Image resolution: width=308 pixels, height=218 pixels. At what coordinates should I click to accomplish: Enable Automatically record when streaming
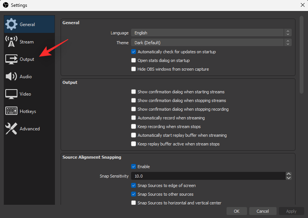[x=133, y=118]
